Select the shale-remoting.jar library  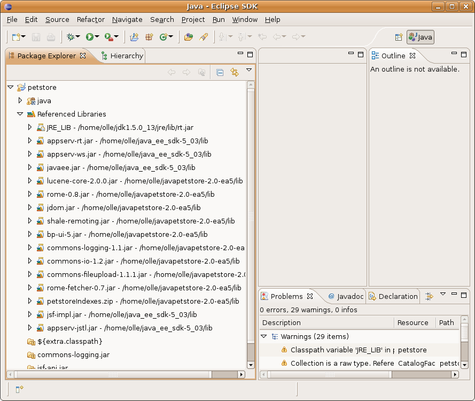(x=141, y=221)
